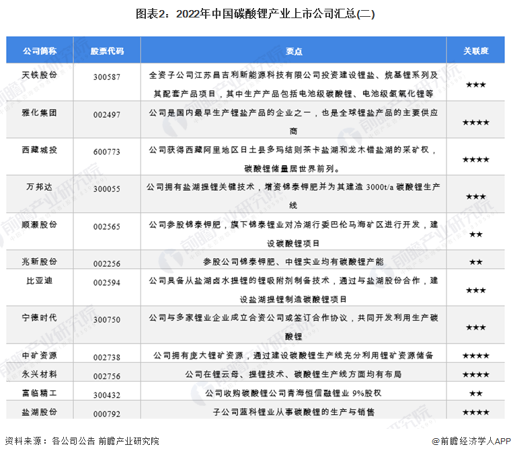Click the 股票代码 column header
Viewport: 511px width, 455px height.
107,51
